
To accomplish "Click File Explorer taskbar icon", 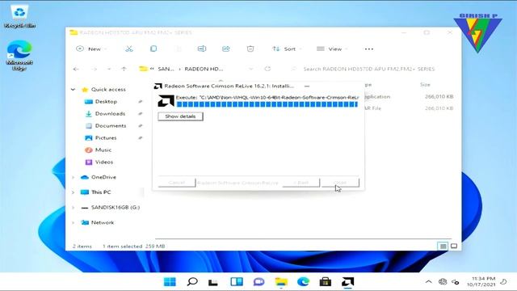I will point(281,282).
